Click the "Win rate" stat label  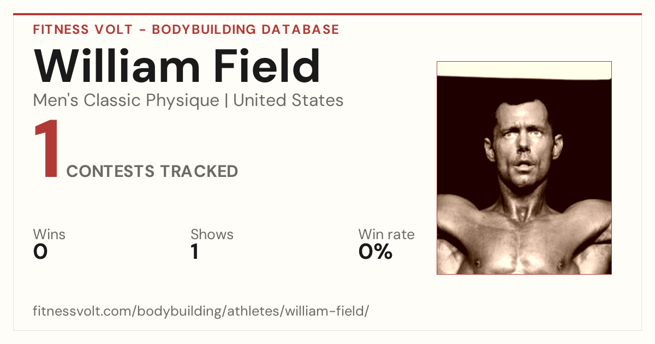(386, 235)
